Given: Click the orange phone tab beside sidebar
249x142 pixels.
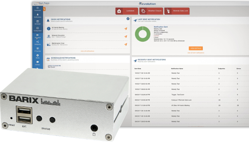Looking at the screenshot, I should point(44,9).
